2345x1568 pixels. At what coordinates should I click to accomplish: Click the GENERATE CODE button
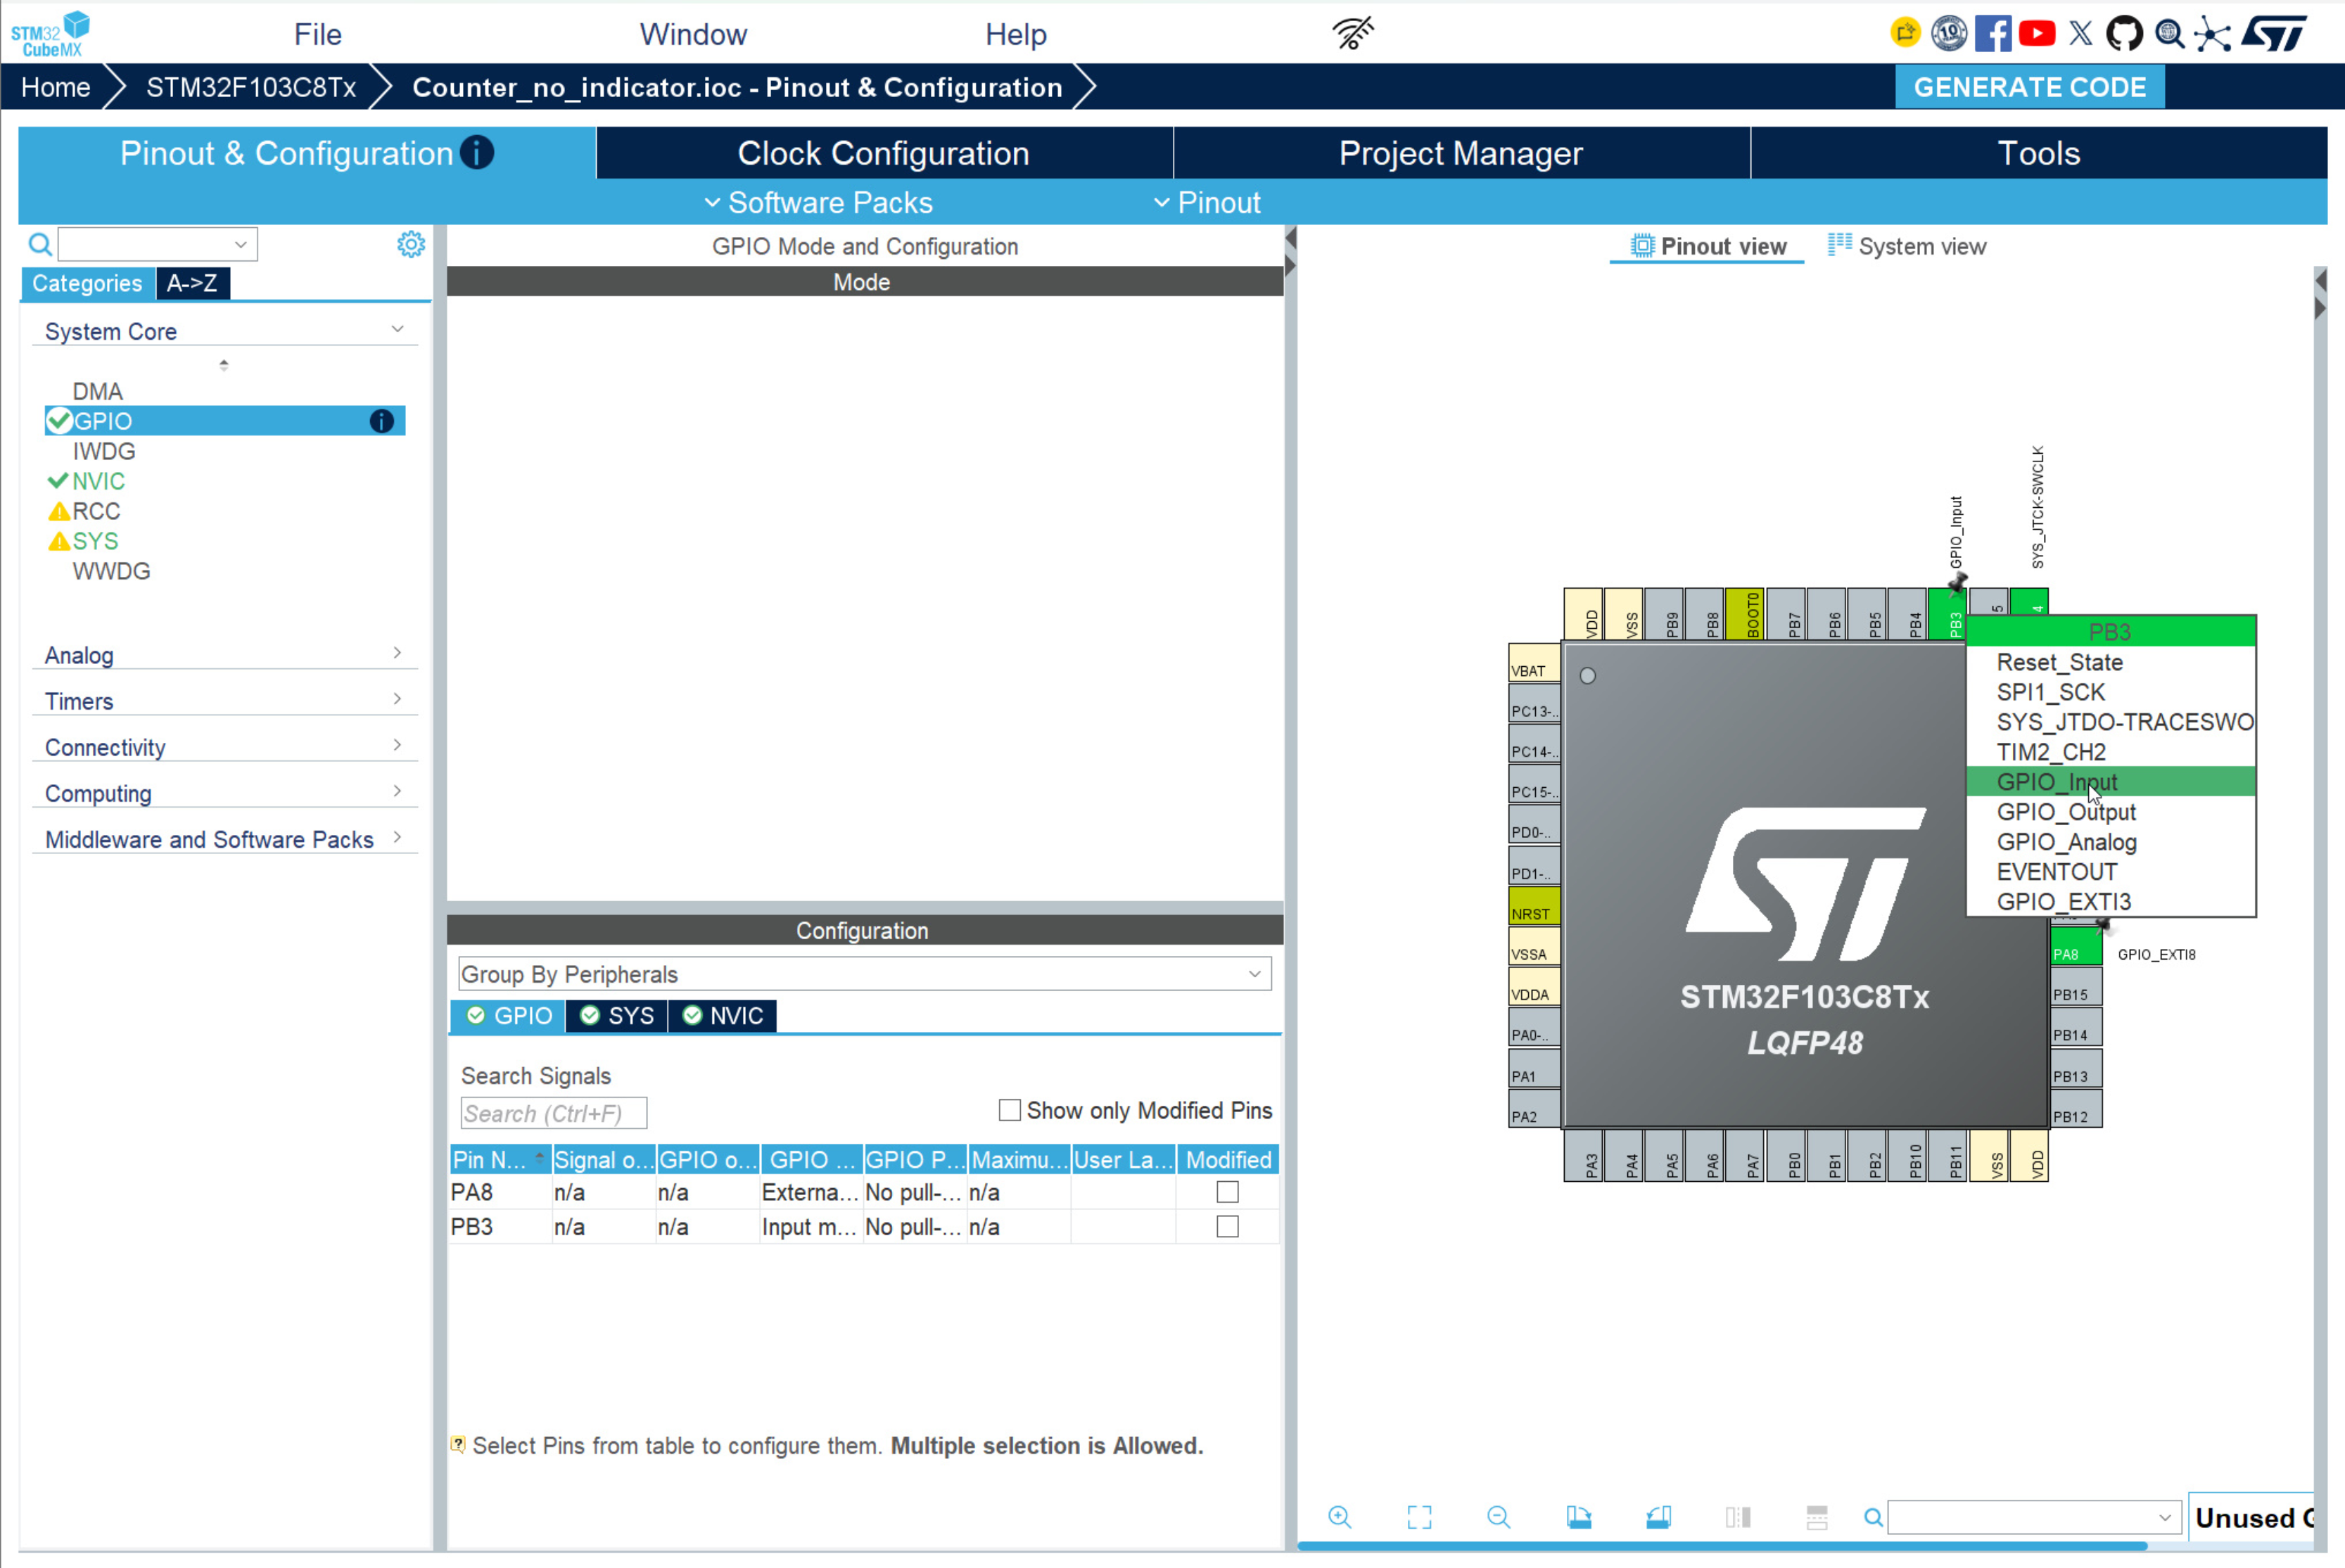click(x=2029, y=87)
